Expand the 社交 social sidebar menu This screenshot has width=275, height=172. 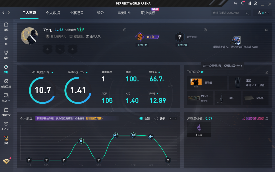coord(6,97)
